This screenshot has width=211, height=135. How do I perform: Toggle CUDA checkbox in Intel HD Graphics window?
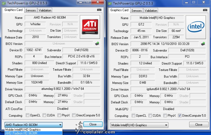[150, 116]
